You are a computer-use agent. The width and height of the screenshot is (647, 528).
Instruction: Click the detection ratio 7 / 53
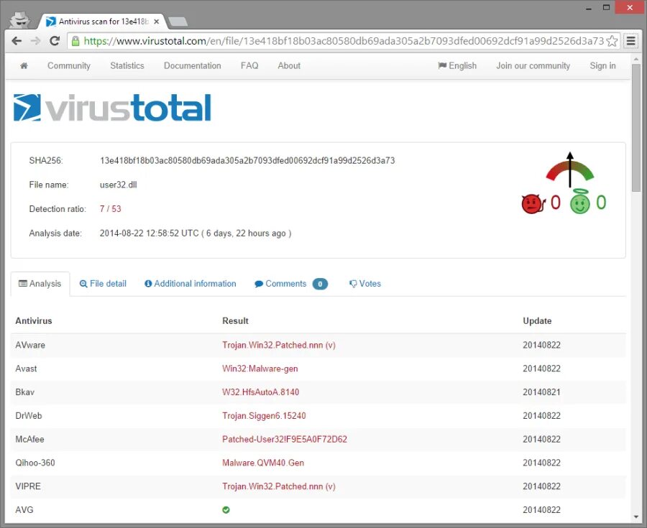click(x=110, y=209)
